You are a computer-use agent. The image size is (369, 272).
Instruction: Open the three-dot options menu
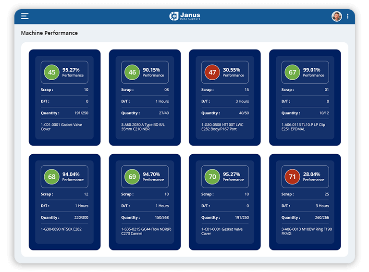click(347, 16)
